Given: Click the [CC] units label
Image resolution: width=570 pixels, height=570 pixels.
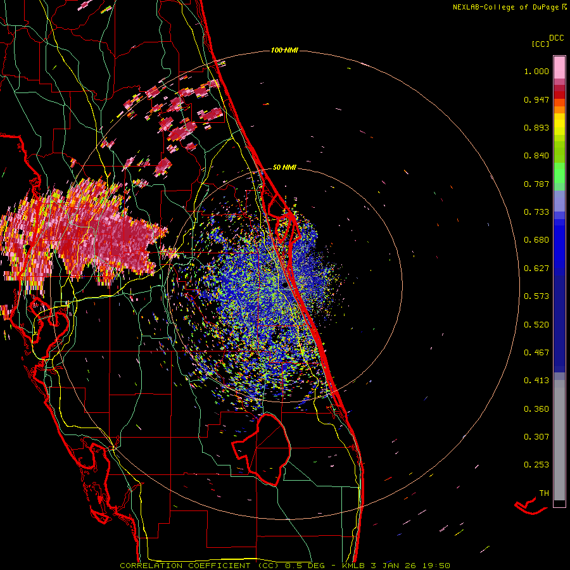Looking at the screenshot, I should click(x=540, y=44).
